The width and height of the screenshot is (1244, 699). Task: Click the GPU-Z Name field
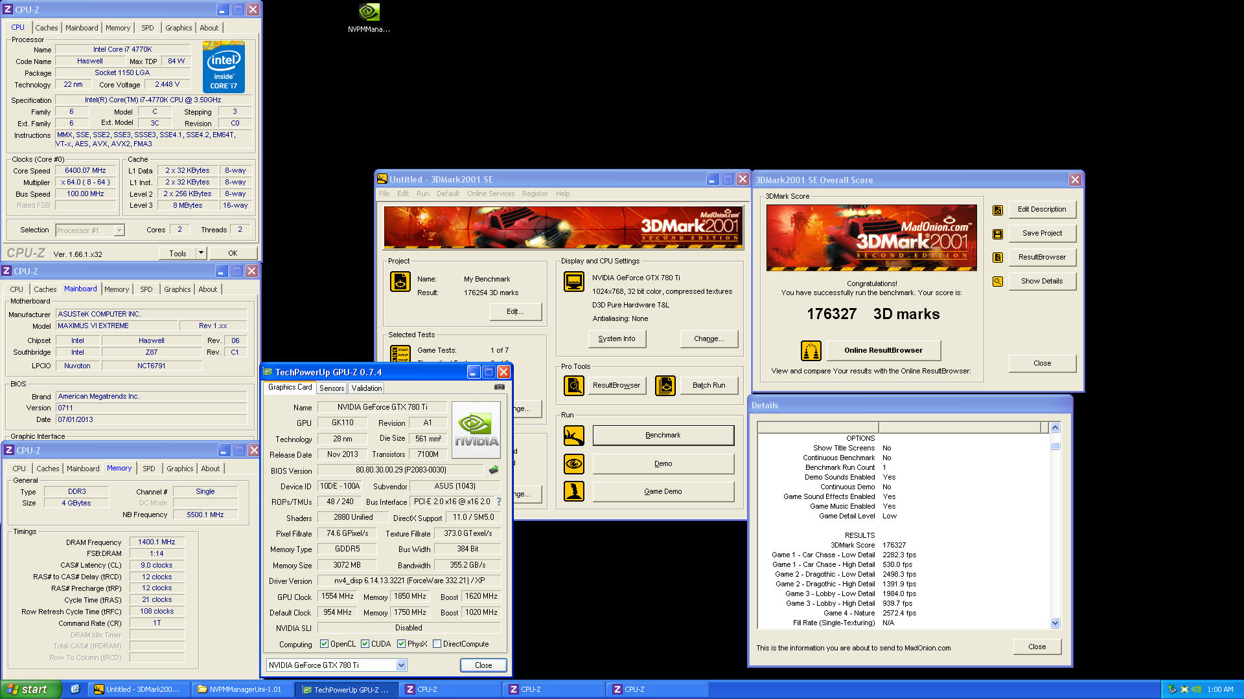[382, 407]
